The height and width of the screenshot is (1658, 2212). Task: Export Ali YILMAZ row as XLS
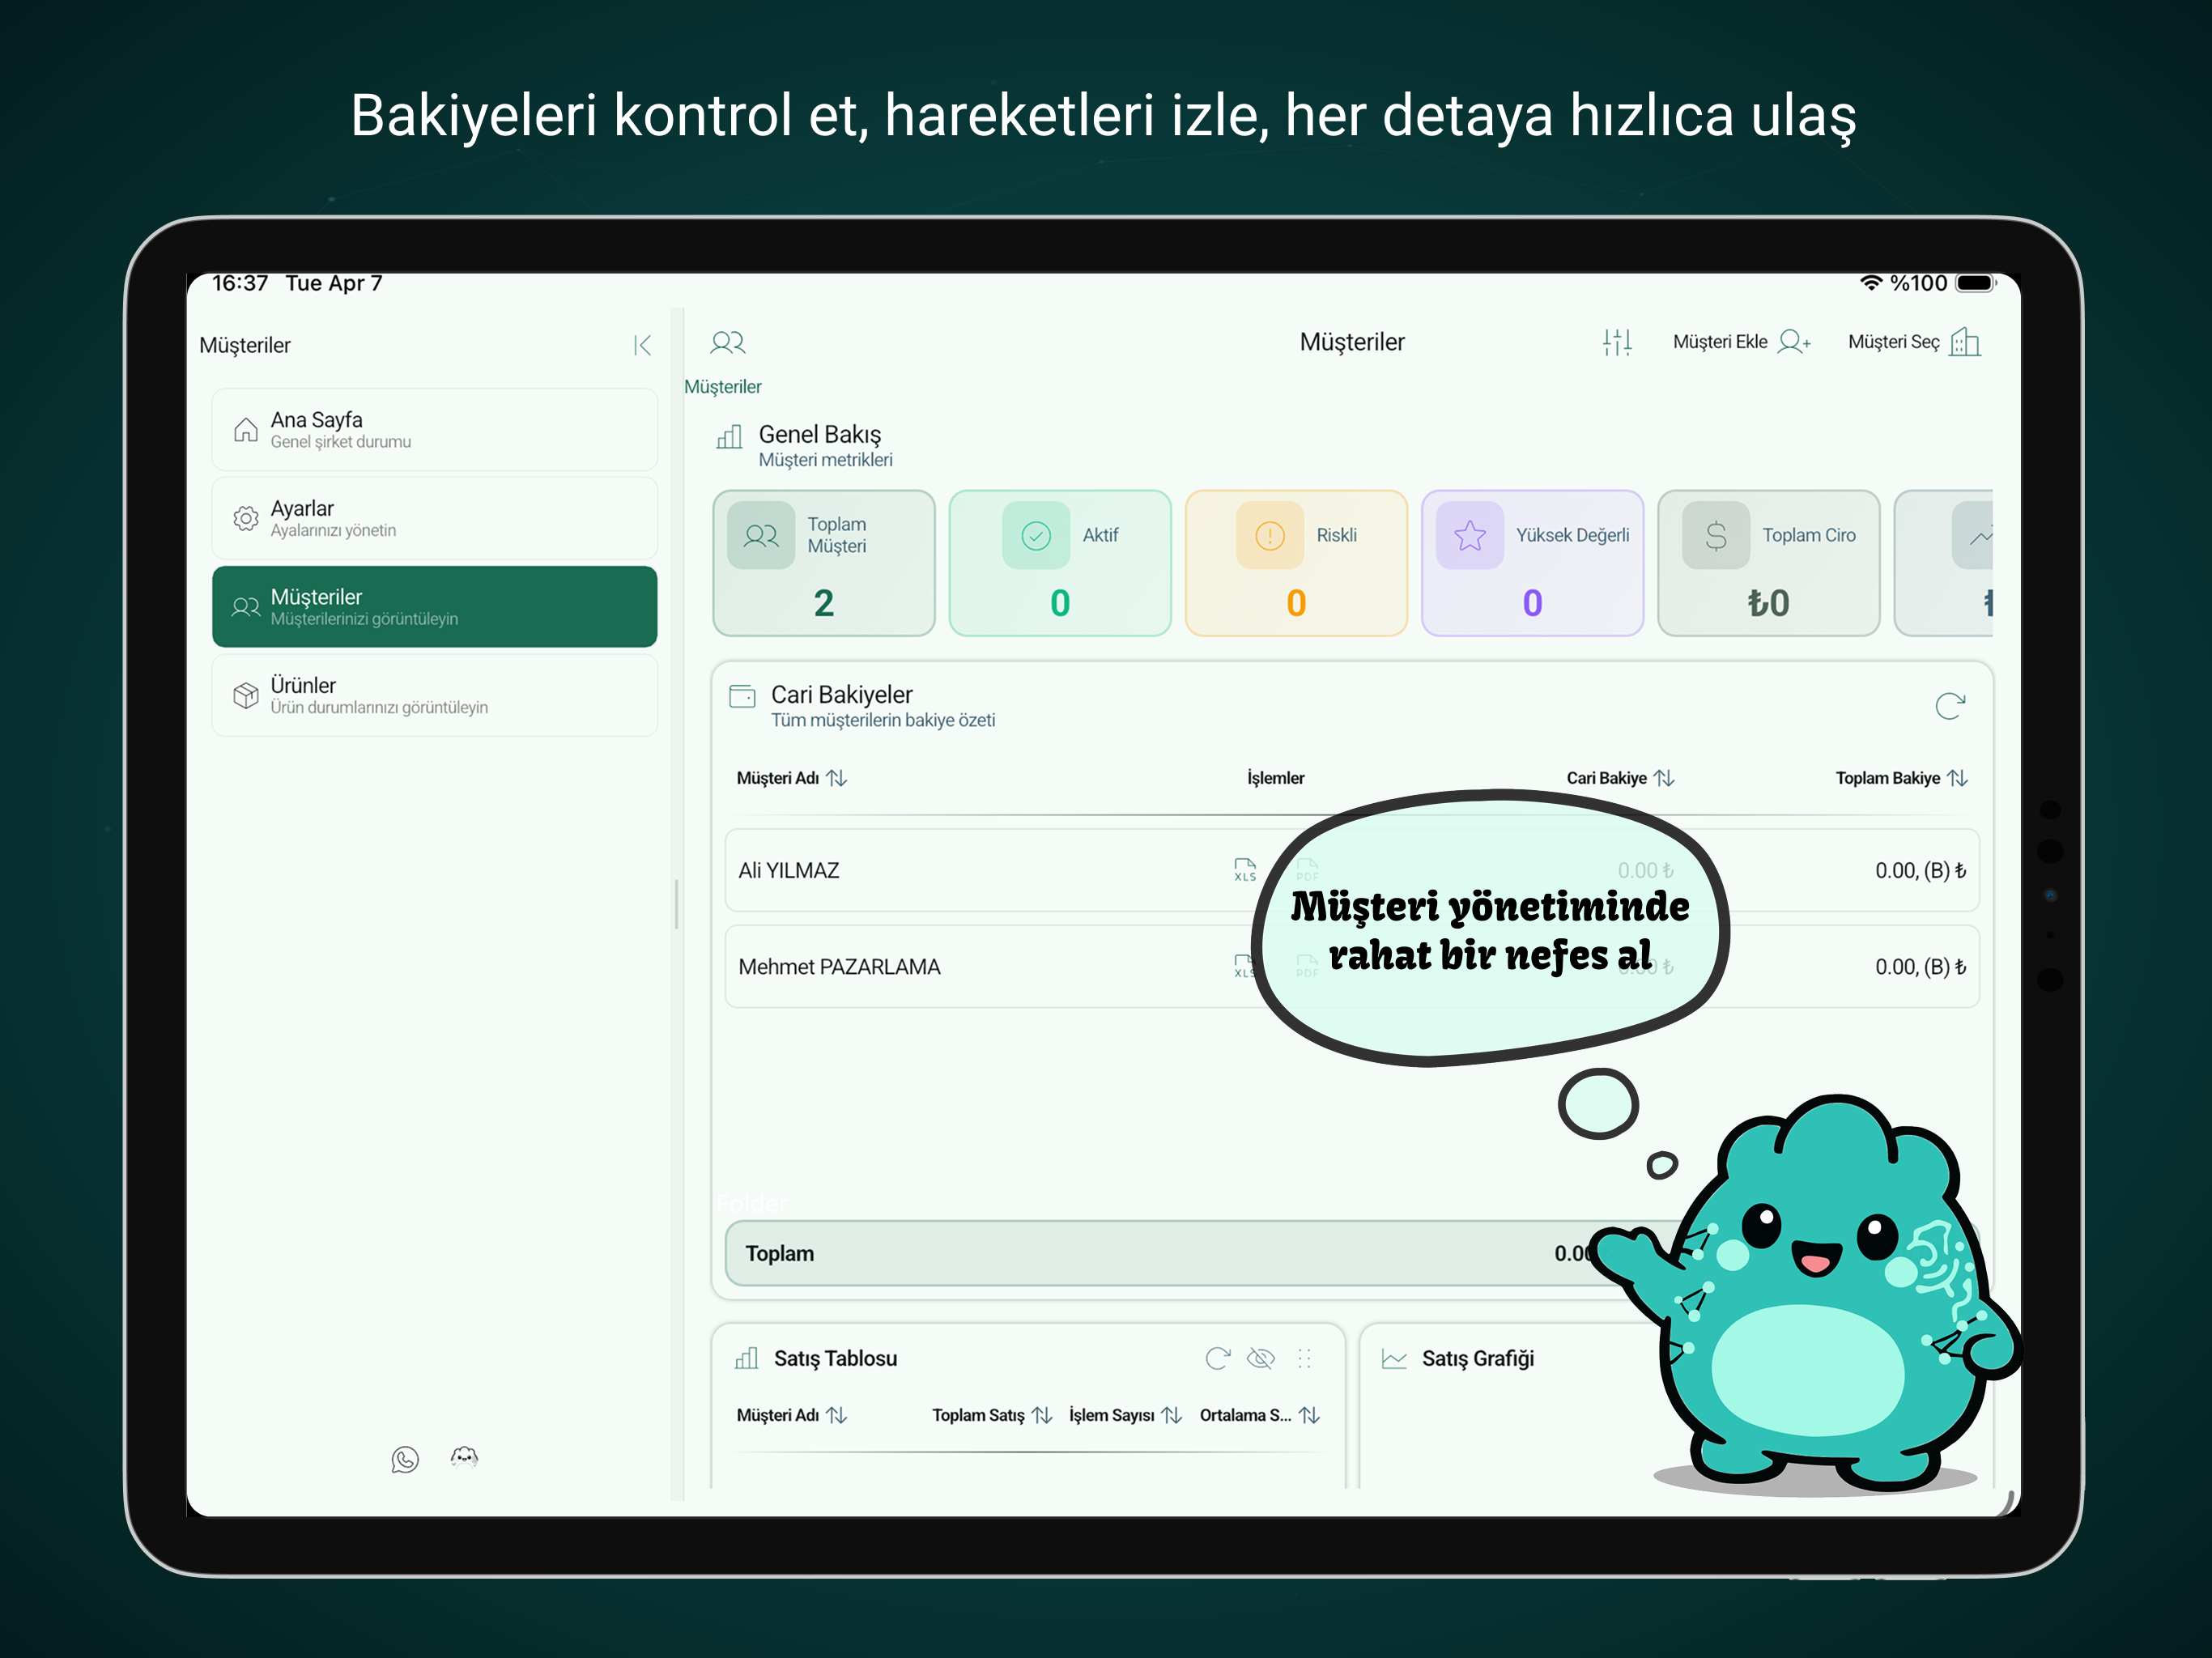1245,869
